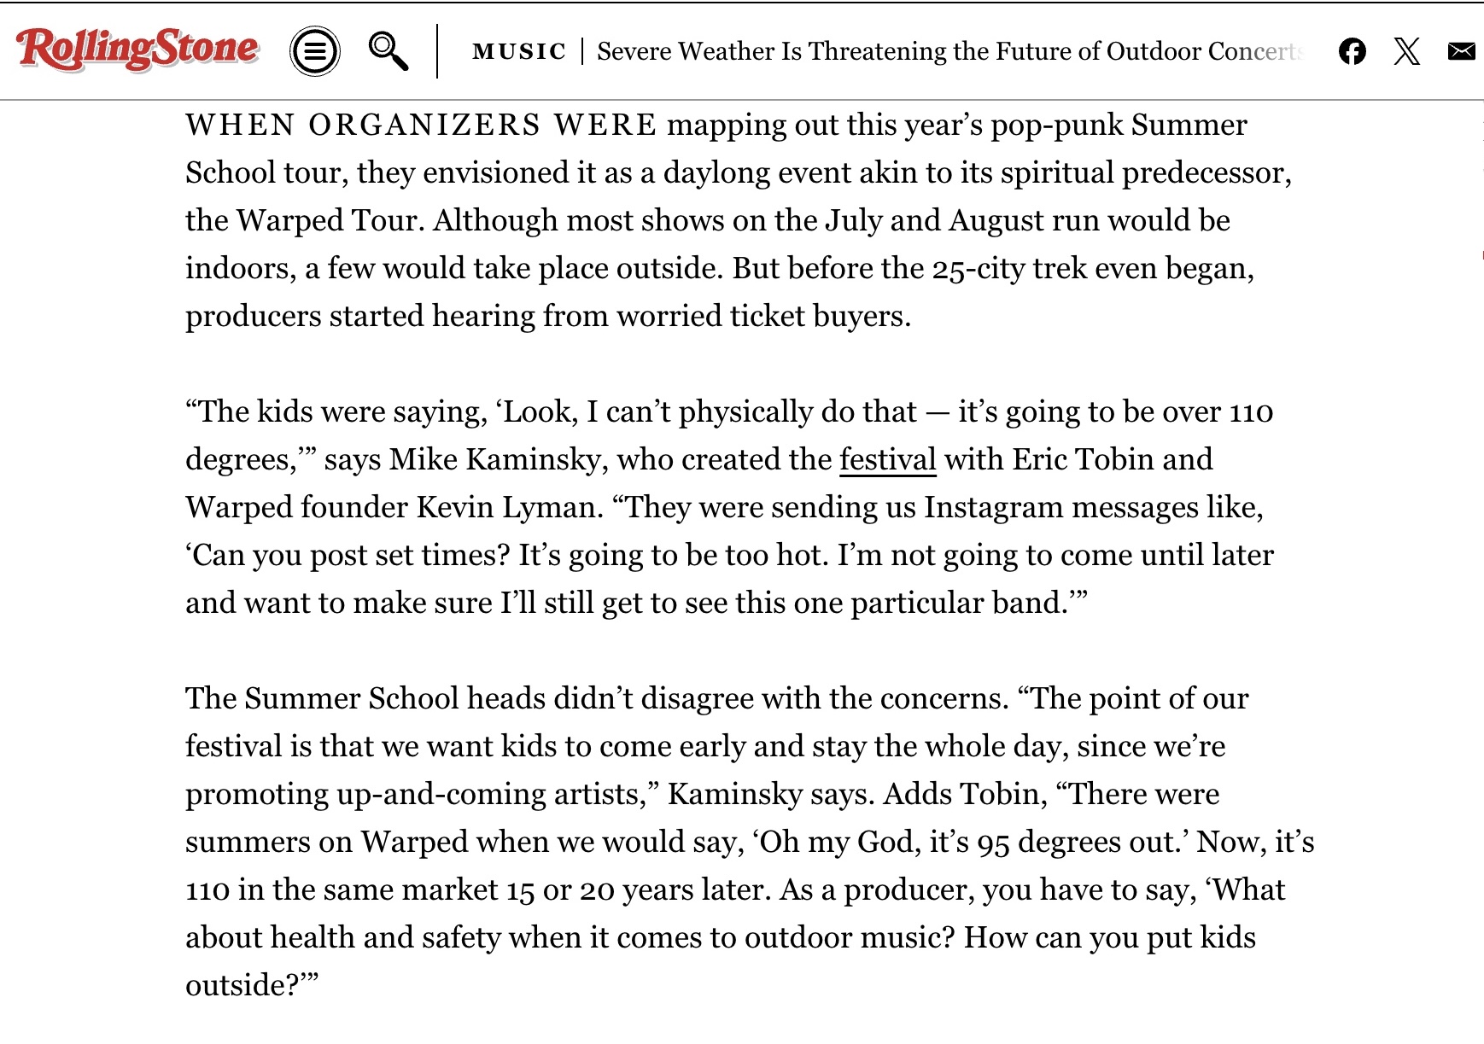Open search with the magnifier icon
This screenshot has width=1484, height=1044.
pyautogui.click(x=388, y=51)
